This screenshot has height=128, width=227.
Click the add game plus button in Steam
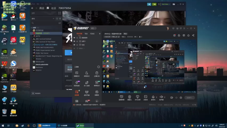33,93
